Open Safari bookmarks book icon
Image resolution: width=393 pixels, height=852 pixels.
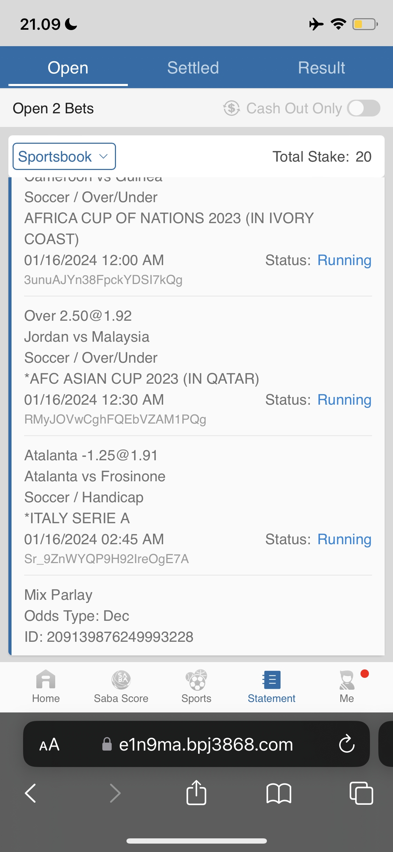click(278, 793)
